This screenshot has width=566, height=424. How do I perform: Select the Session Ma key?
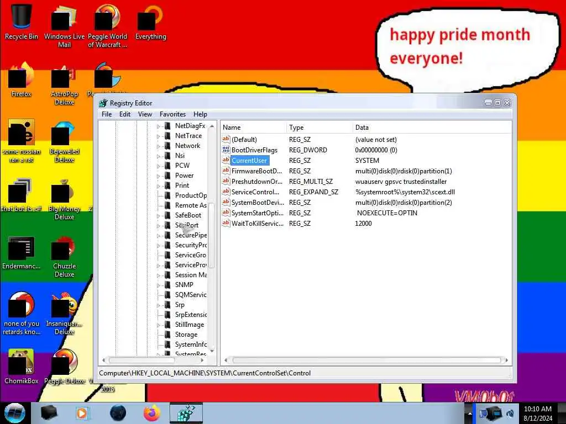coord(191,275)
